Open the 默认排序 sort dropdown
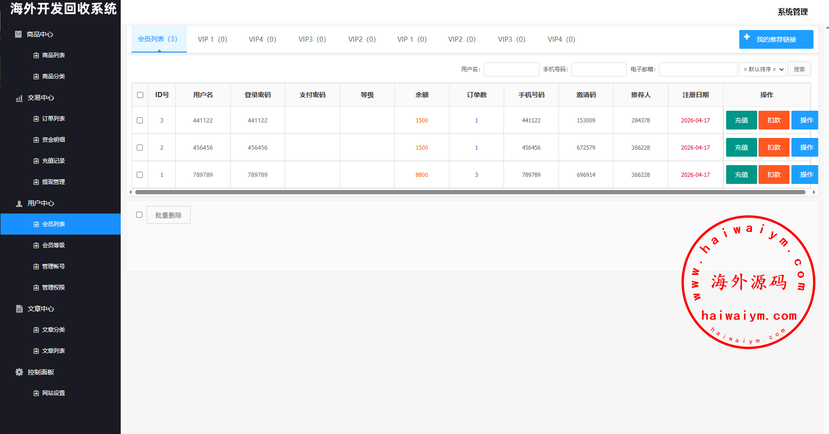829x434 pixels. click(762, 69)
